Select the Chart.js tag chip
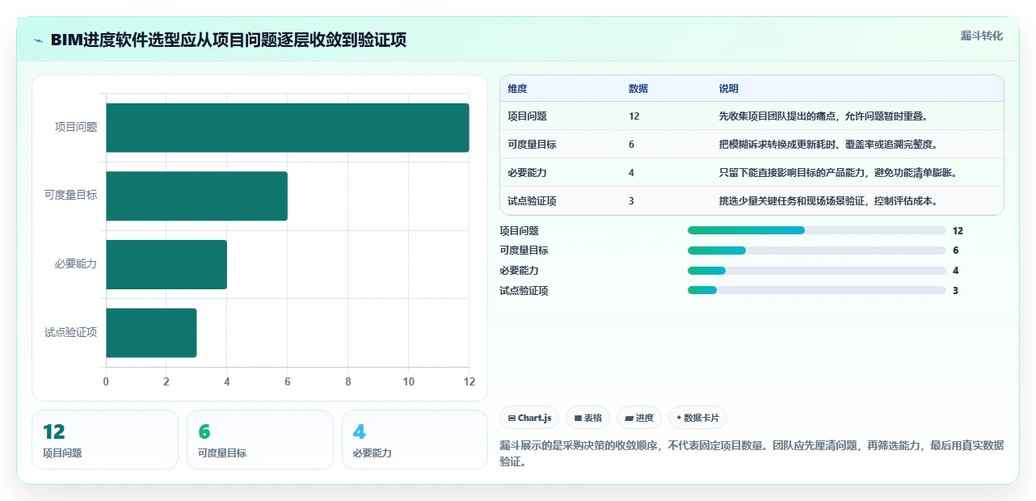 click(x=529, y=418)
